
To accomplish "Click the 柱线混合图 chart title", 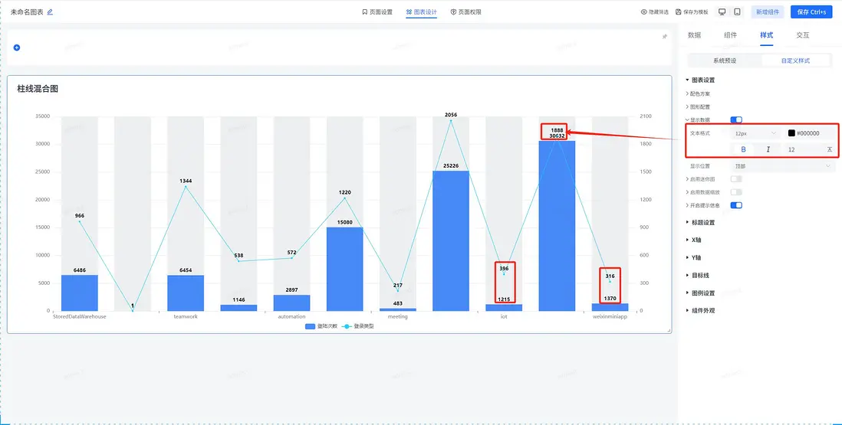I will click(x=38, y=90).
